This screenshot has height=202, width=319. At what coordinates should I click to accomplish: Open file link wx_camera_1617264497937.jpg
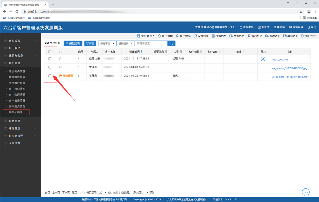pos(289,68)
